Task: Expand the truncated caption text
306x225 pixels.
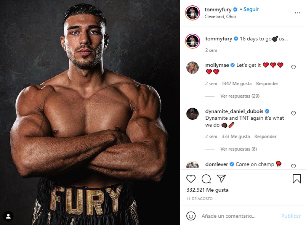Action: pos(283,39)
